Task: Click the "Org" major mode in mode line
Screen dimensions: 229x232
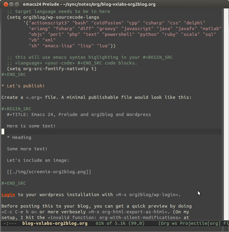Action: [x=165, y=223]
